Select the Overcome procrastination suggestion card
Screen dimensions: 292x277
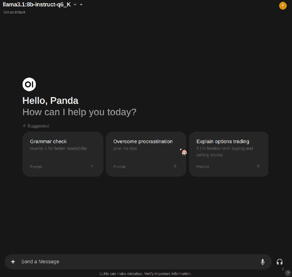point(146,154)
